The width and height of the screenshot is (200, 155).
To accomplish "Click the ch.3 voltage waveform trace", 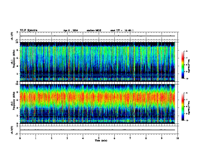I will point(97,130).
